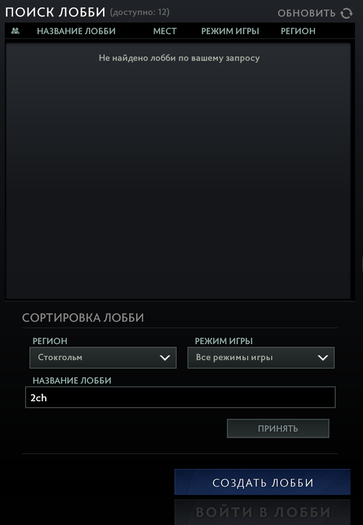Click the chevron arrow of the region selector
Viewport: 363px width, 525px height.
click(x=165, y=358)
